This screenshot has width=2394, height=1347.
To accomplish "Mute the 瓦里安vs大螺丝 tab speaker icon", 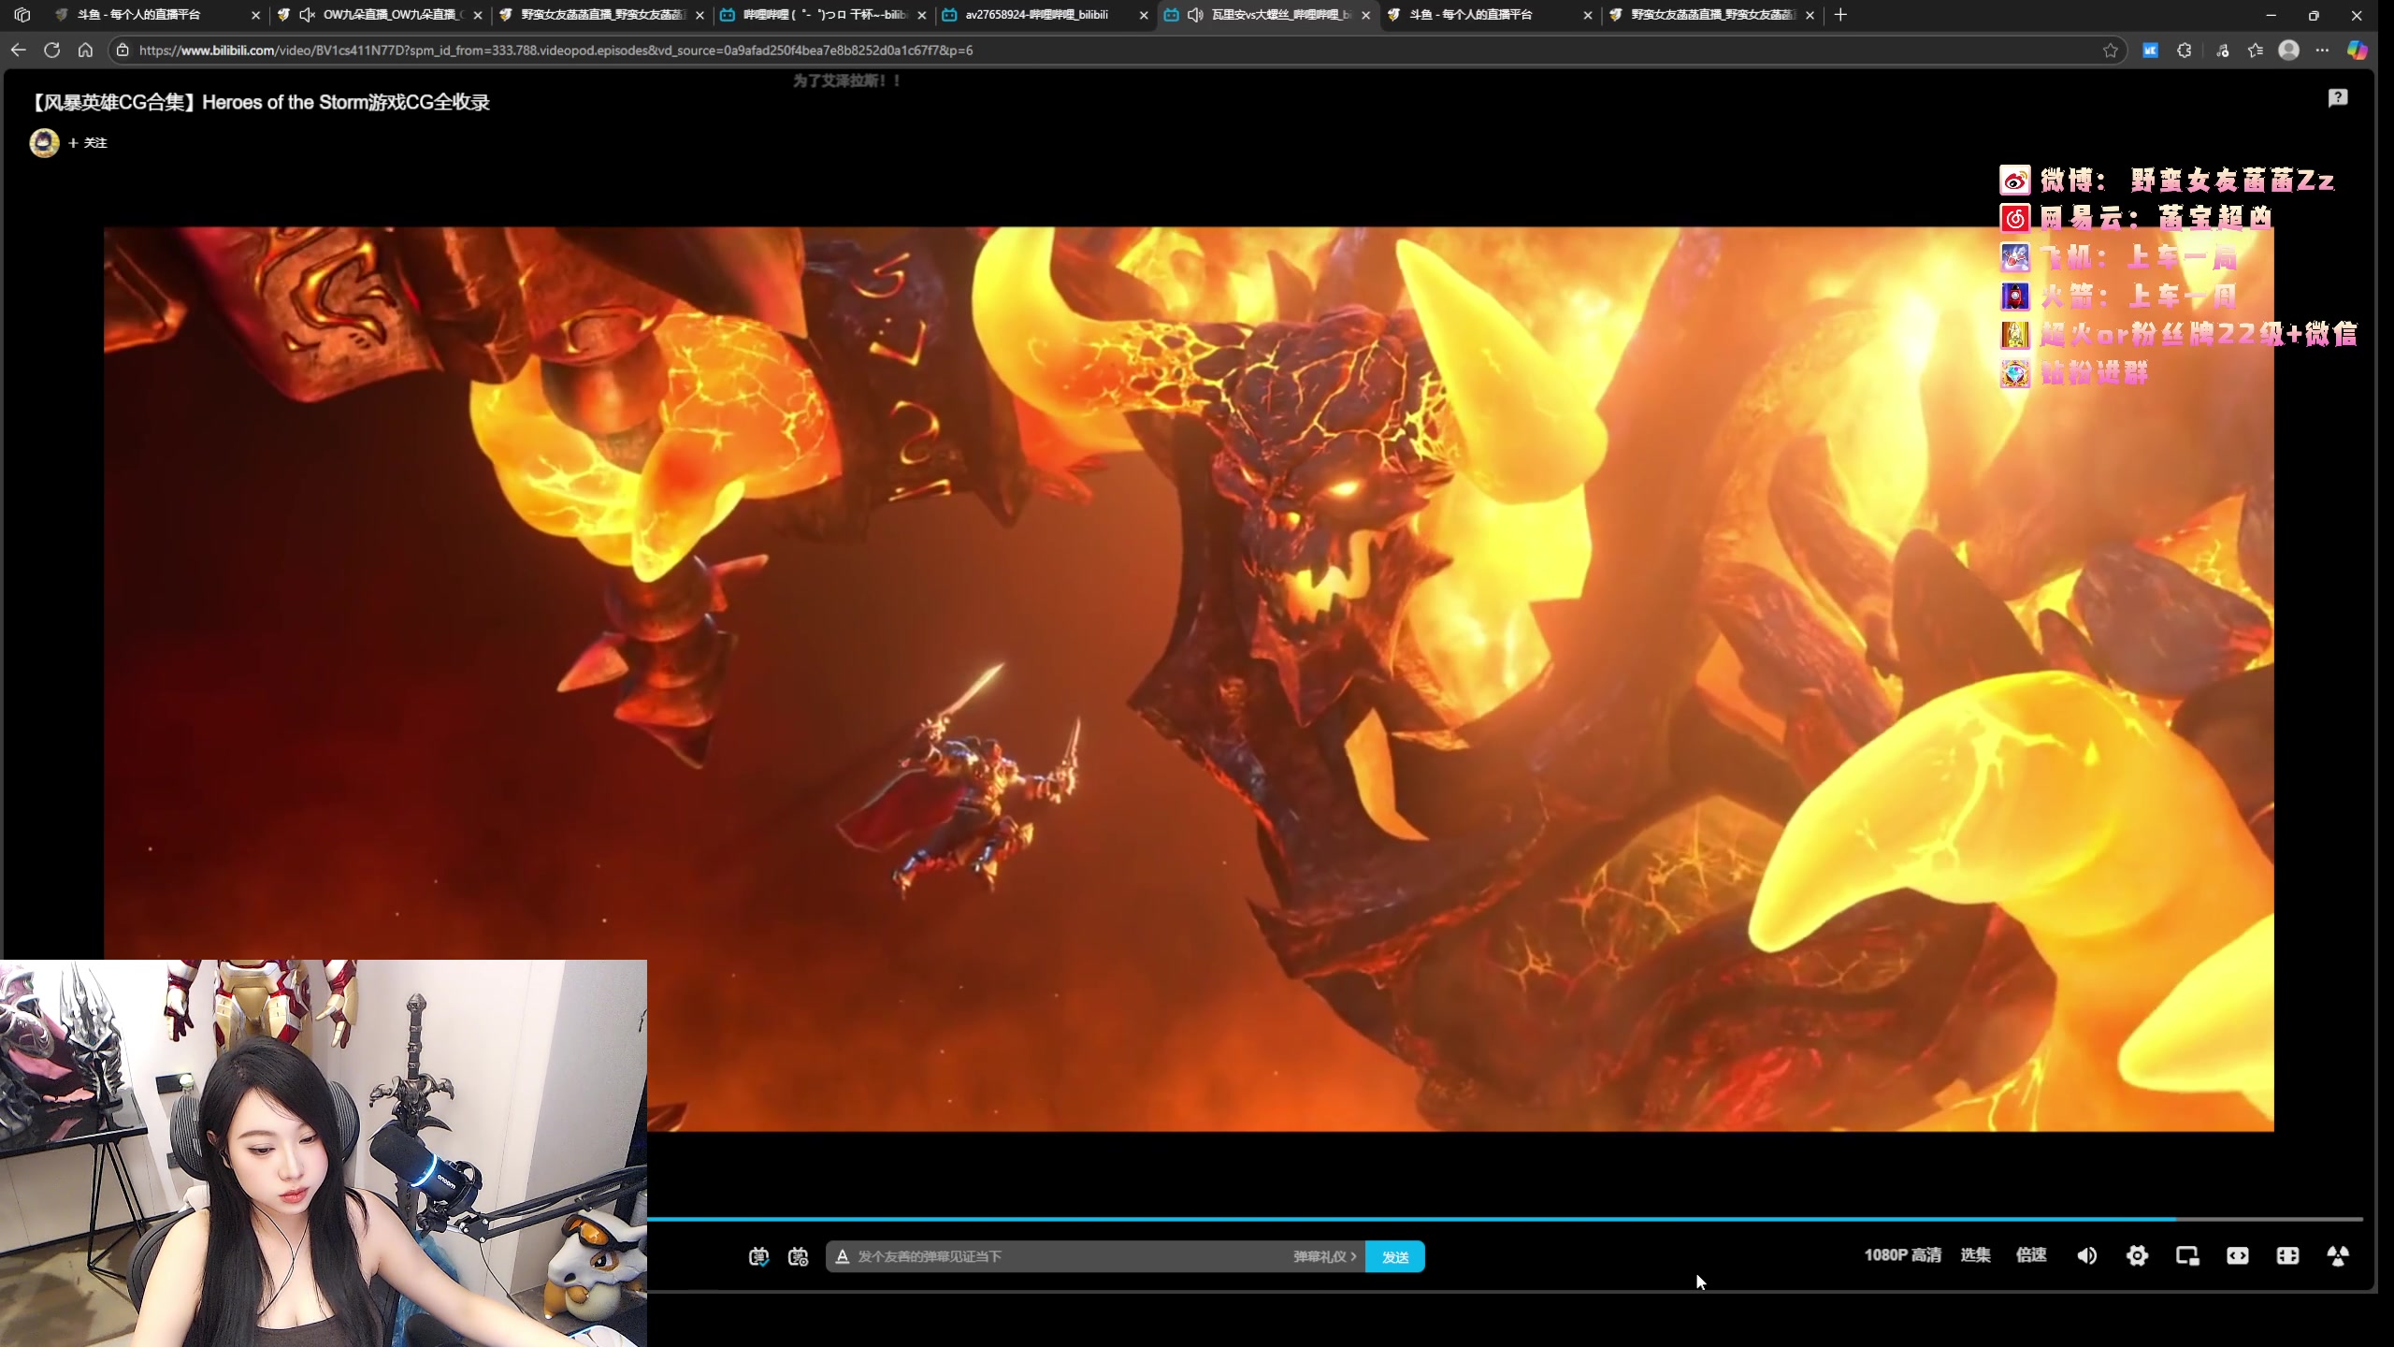I will pyautogui.click(x=1195, y=15).
